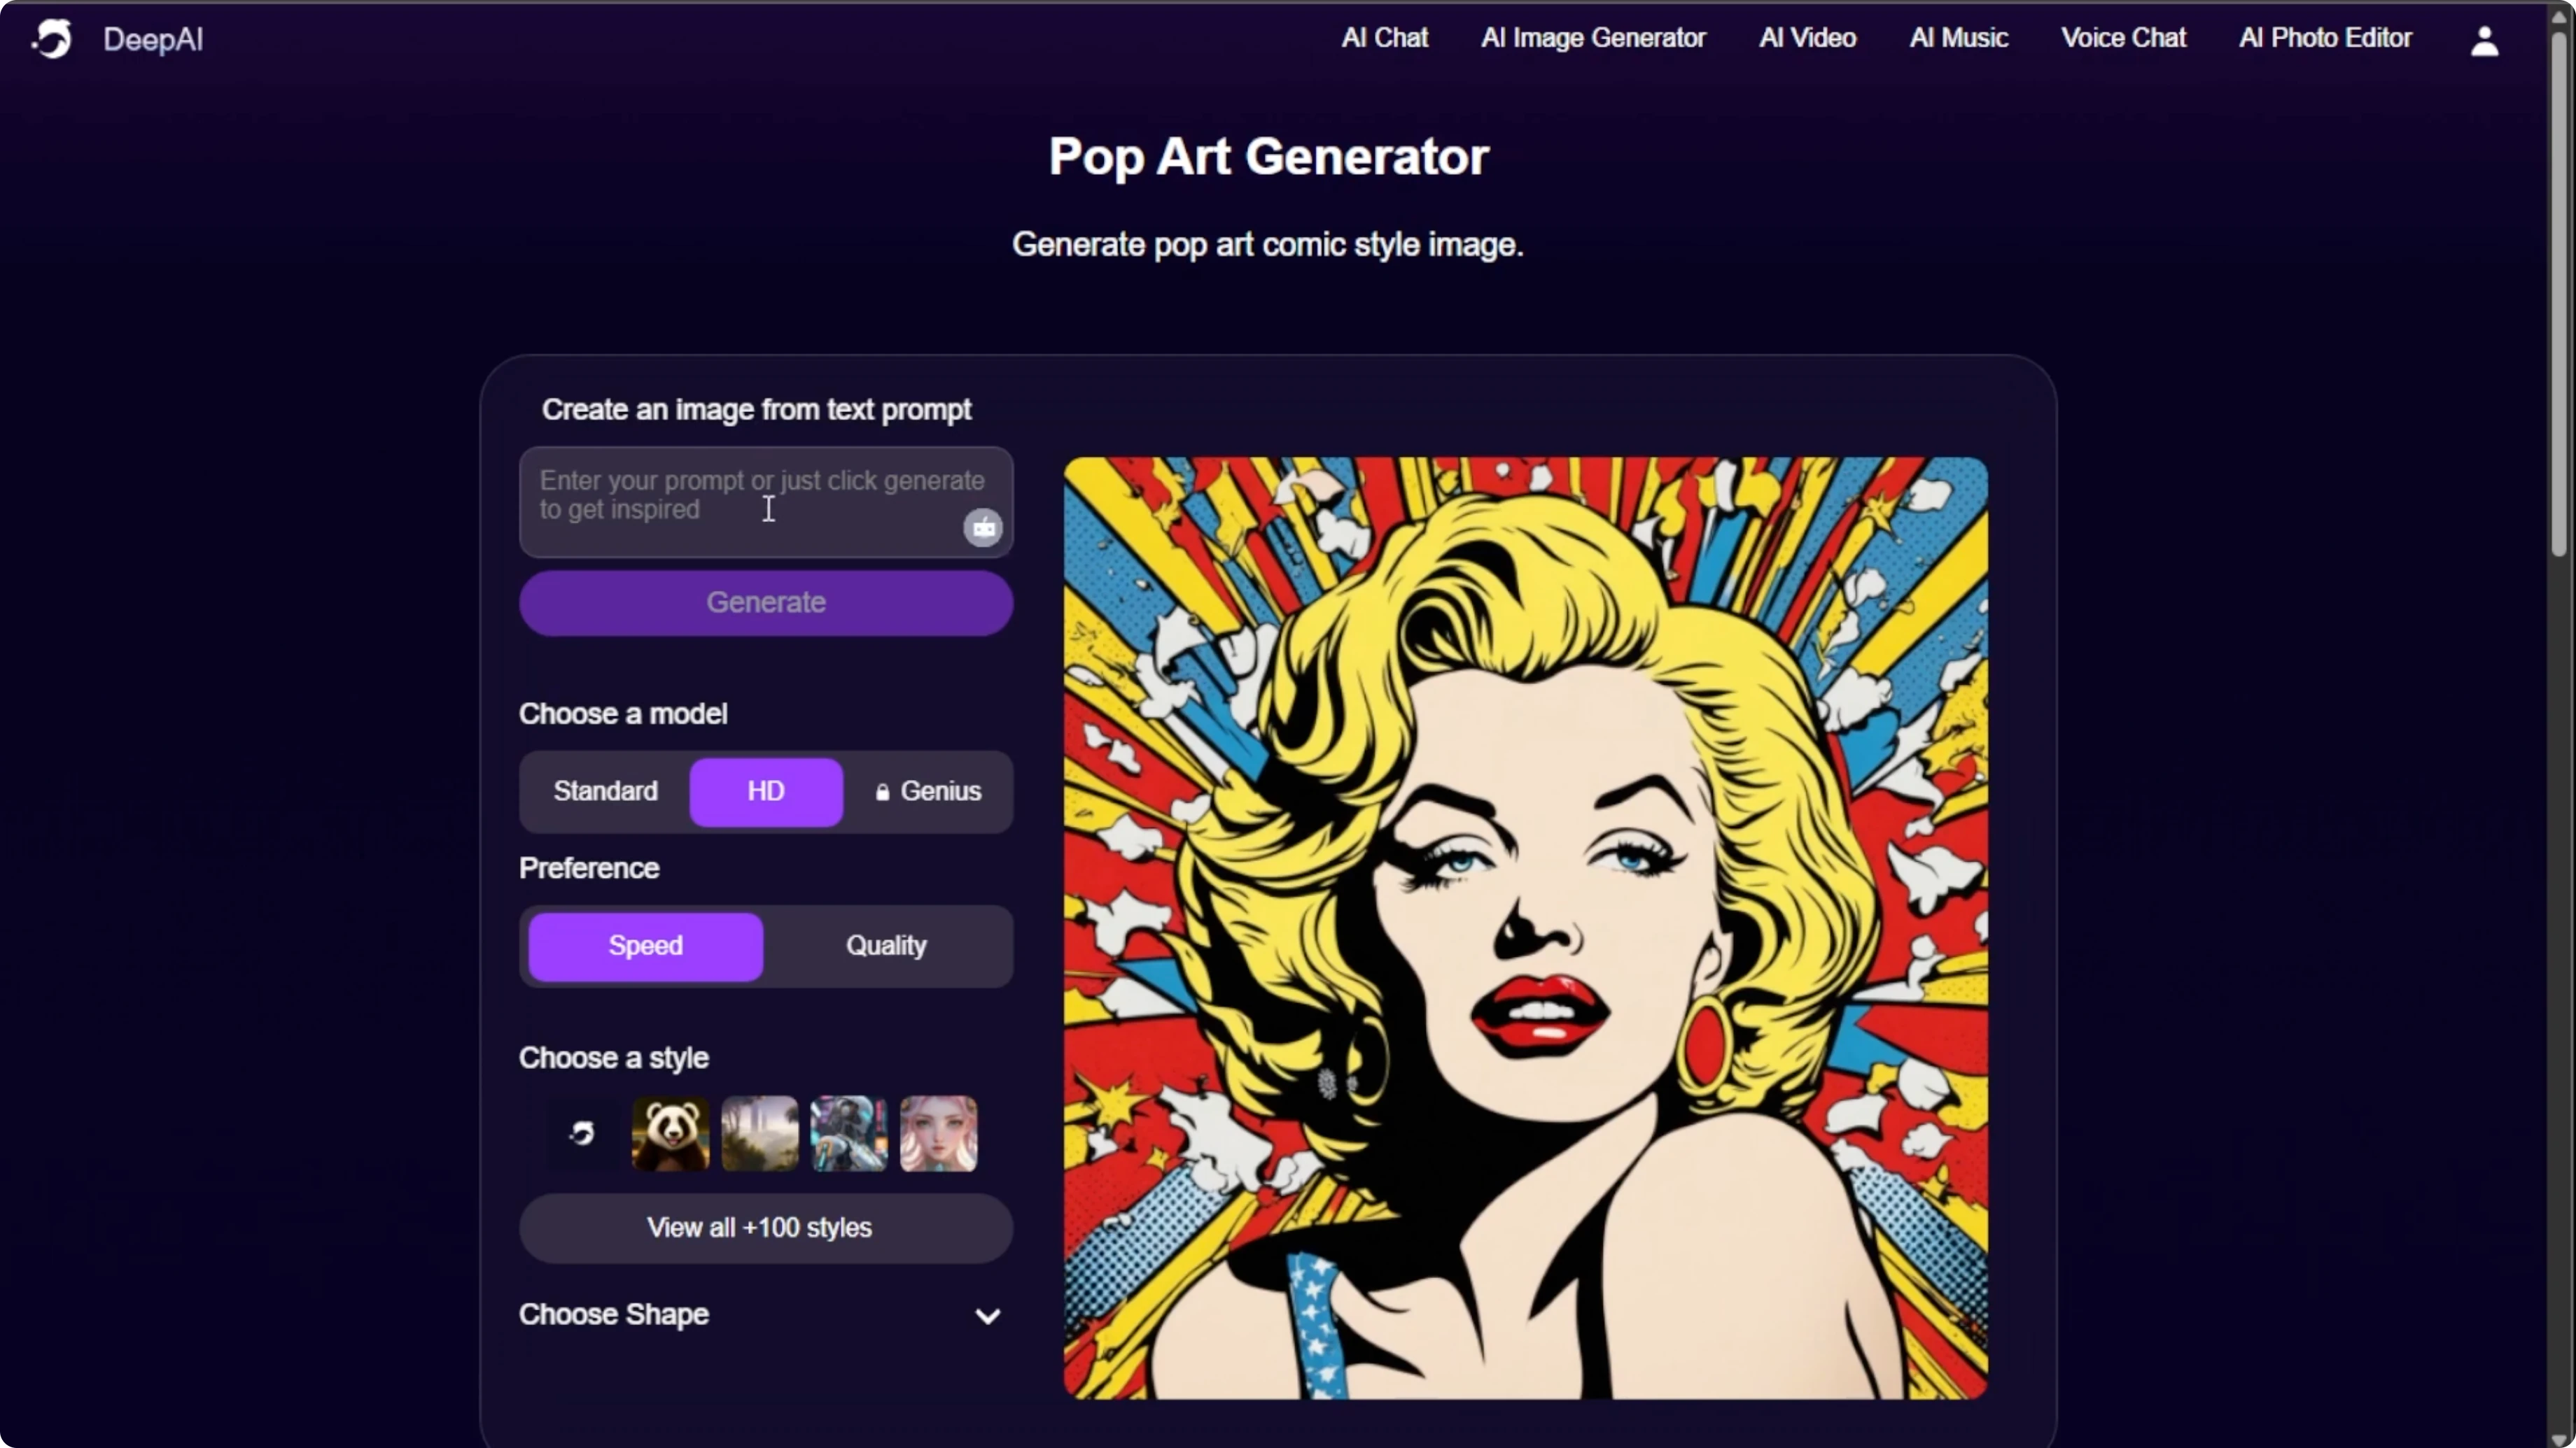This screenshot has height=1448, width=2576.
Task: Focus the text prompt input field
Action: click(766, 502)
